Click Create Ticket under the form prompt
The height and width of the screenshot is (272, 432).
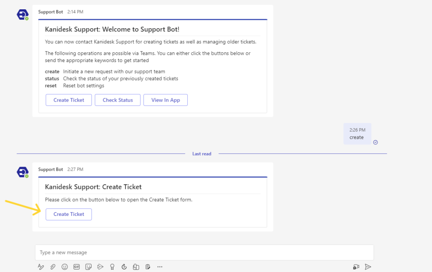69,214
